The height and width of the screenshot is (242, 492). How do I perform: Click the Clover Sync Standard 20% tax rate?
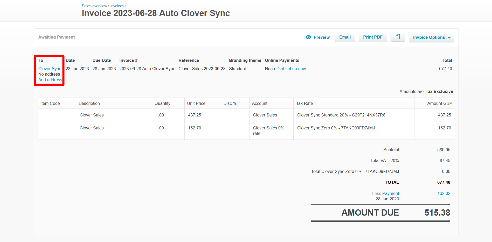tap(341, 115)
